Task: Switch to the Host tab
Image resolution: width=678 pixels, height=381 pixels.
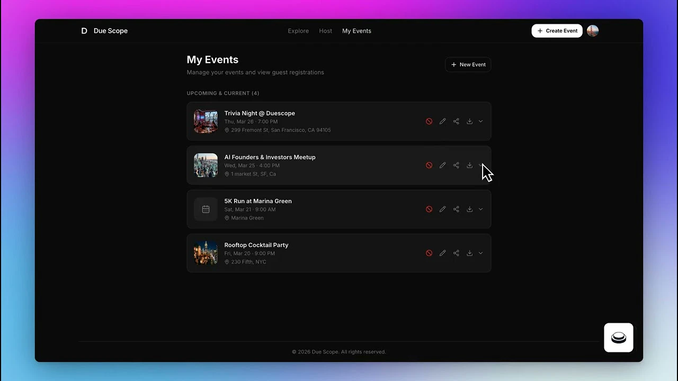Action: click(325, 31)
